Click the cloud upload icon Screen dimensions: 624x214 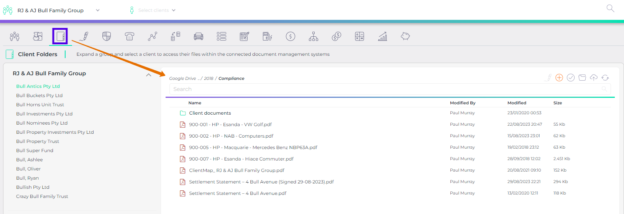coord(594,78)
